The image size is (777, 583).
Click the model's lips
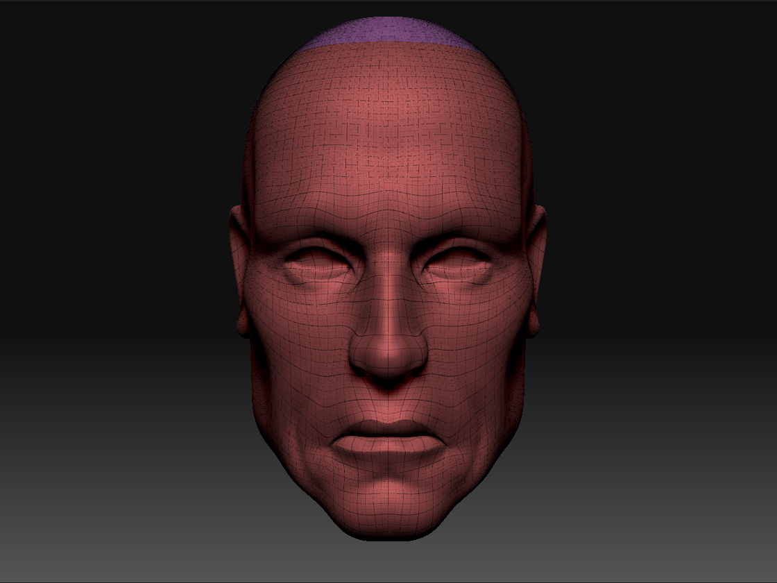388,438
